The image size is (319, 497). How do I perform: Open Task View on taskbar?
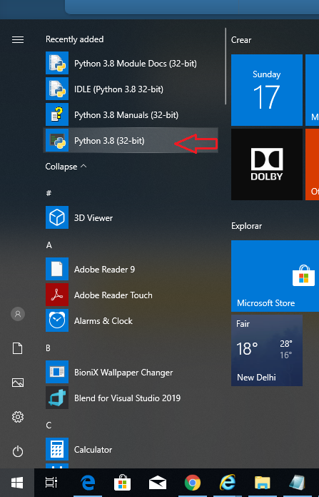tap(51, 483)
